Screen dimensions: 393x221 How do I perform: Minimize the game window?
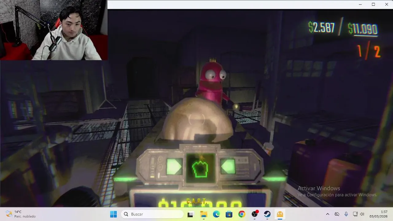click(x=360, y=4)
